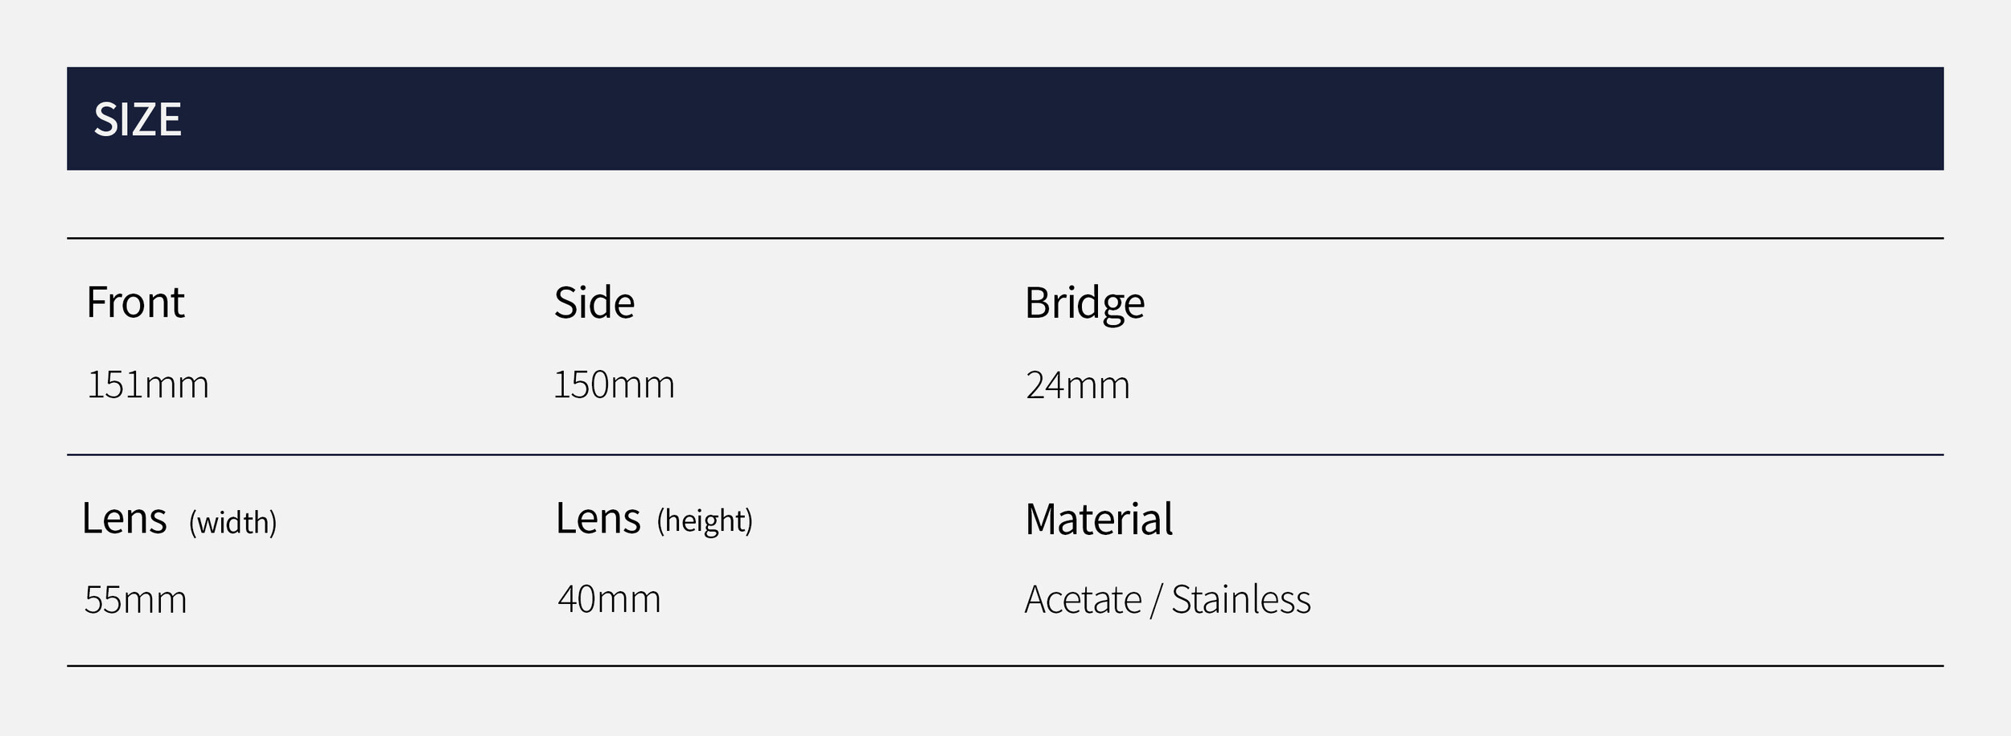Click the word Stainless
This screenshot has width=2011, height=736.
(x=1241, y=600)
